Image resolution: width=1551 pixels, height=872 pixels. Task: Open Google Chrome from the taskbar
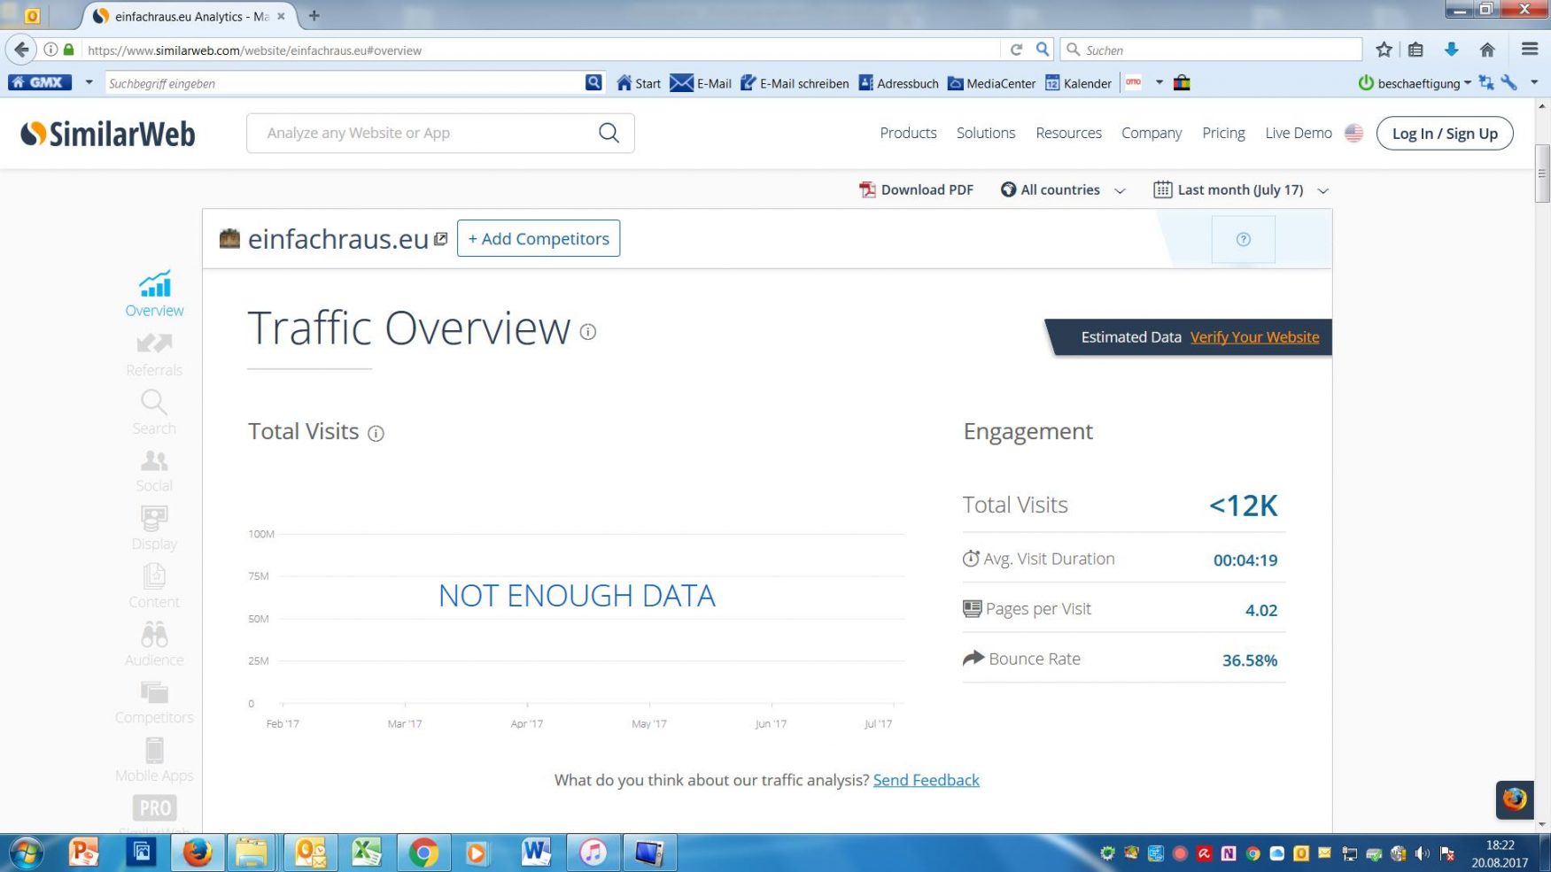pos(423,853)
